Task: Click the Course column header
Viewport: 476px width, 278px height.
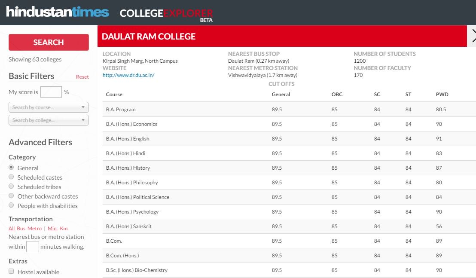Action: tap(114, 95)
